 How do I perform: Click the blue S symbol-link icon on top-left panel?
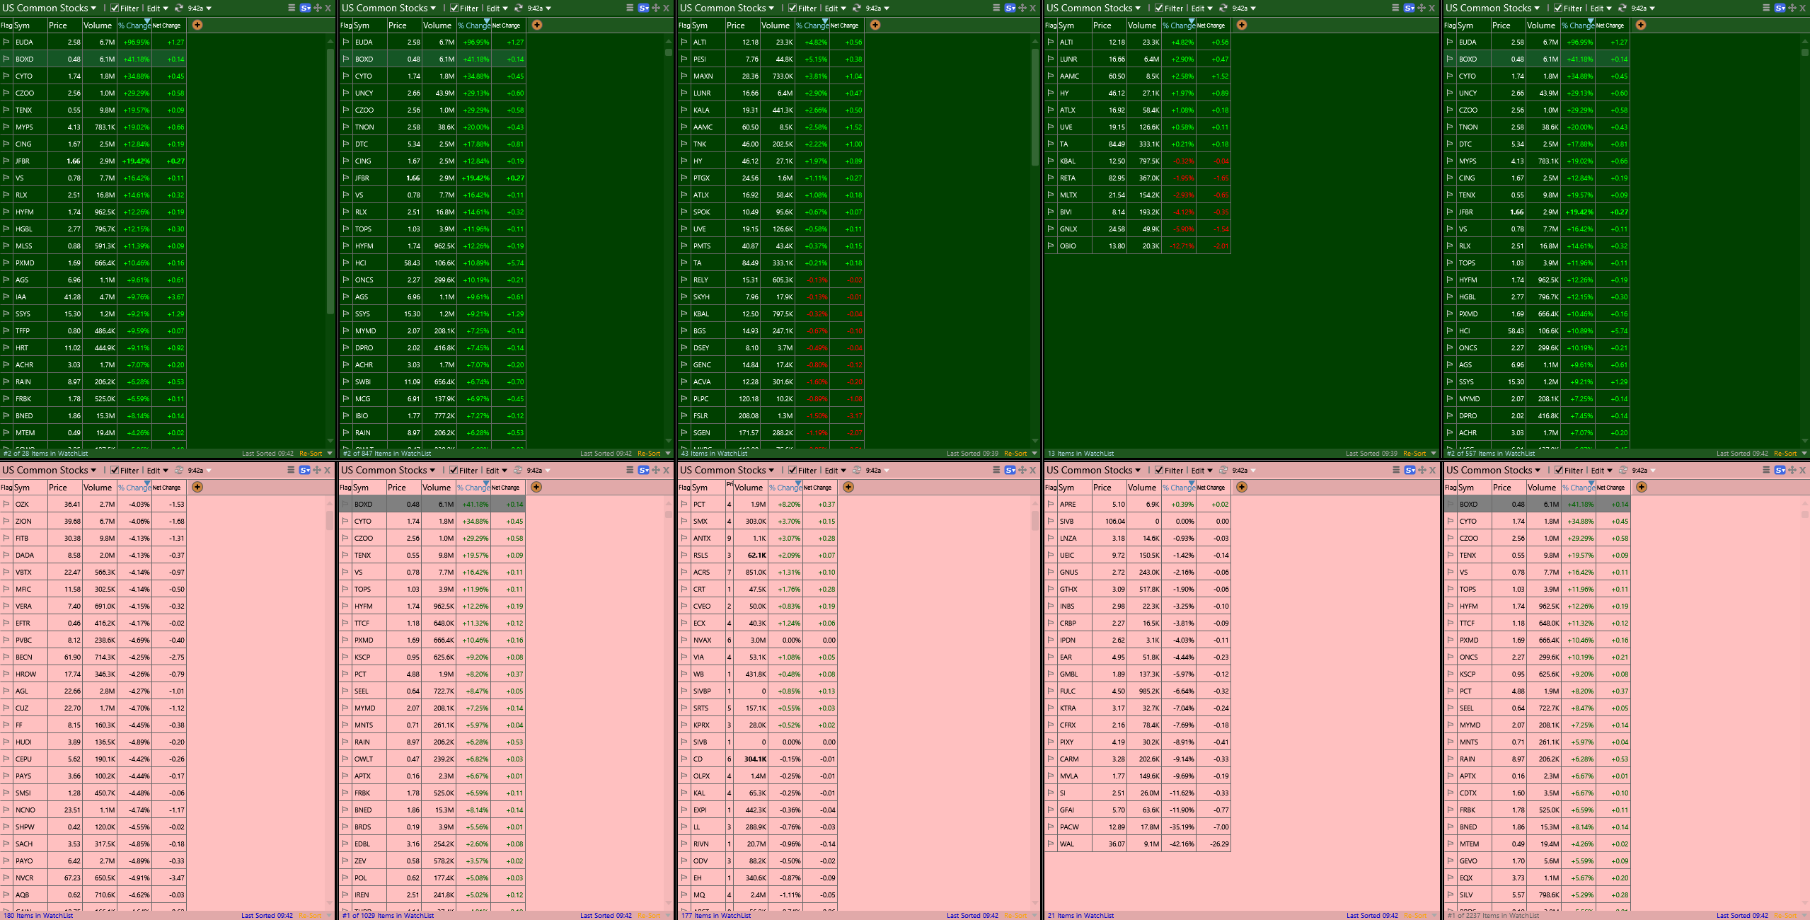pos(304,8)
